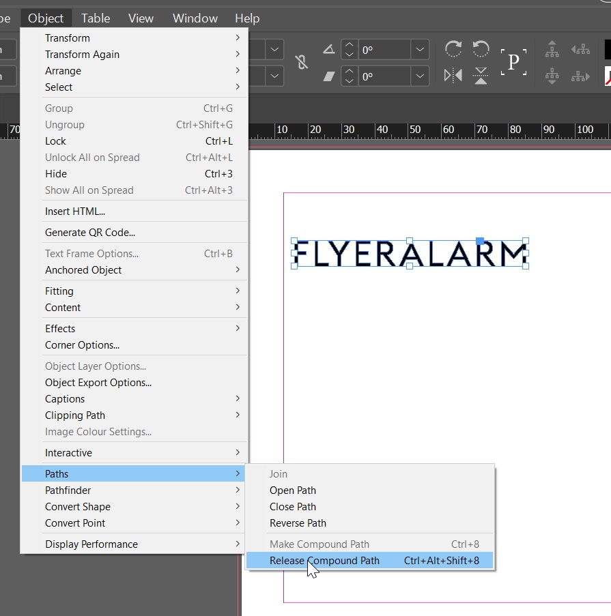Screen dimensions: 611x616
Task: Flip the selected object horizontally
Action: [x=452, y=76]
